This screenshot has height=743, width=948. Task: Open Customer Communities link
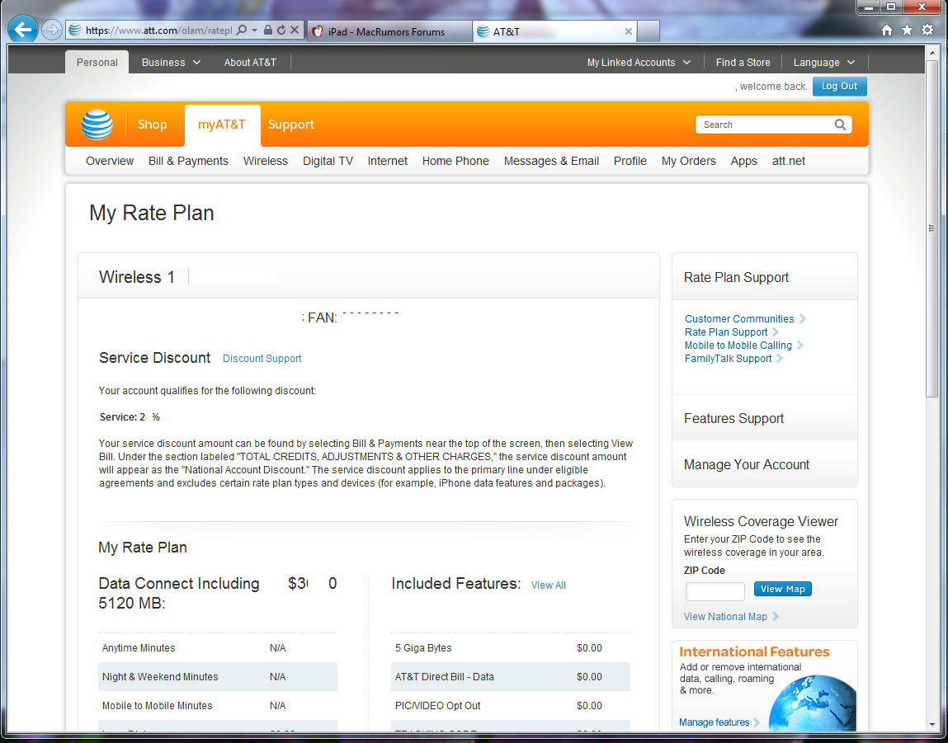click(x=739, y=318)
